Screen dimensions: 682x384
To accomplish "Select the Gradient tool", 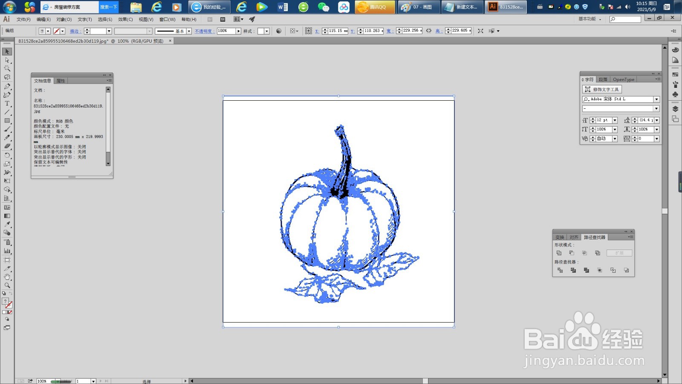I will 7,216.
